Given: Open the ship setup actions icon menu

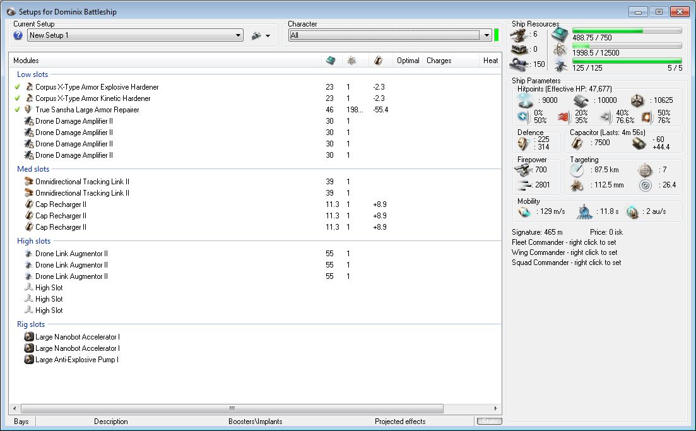Looking at the screenshot, I should 261,35.
